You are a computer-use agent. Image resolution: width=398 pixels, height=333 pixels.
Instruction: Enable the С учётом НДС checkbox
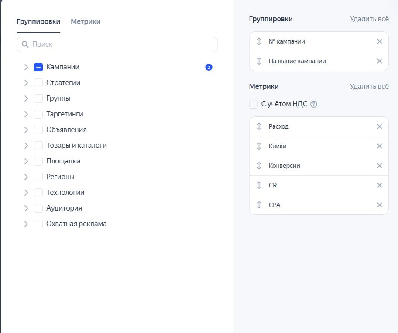[253, 104]
